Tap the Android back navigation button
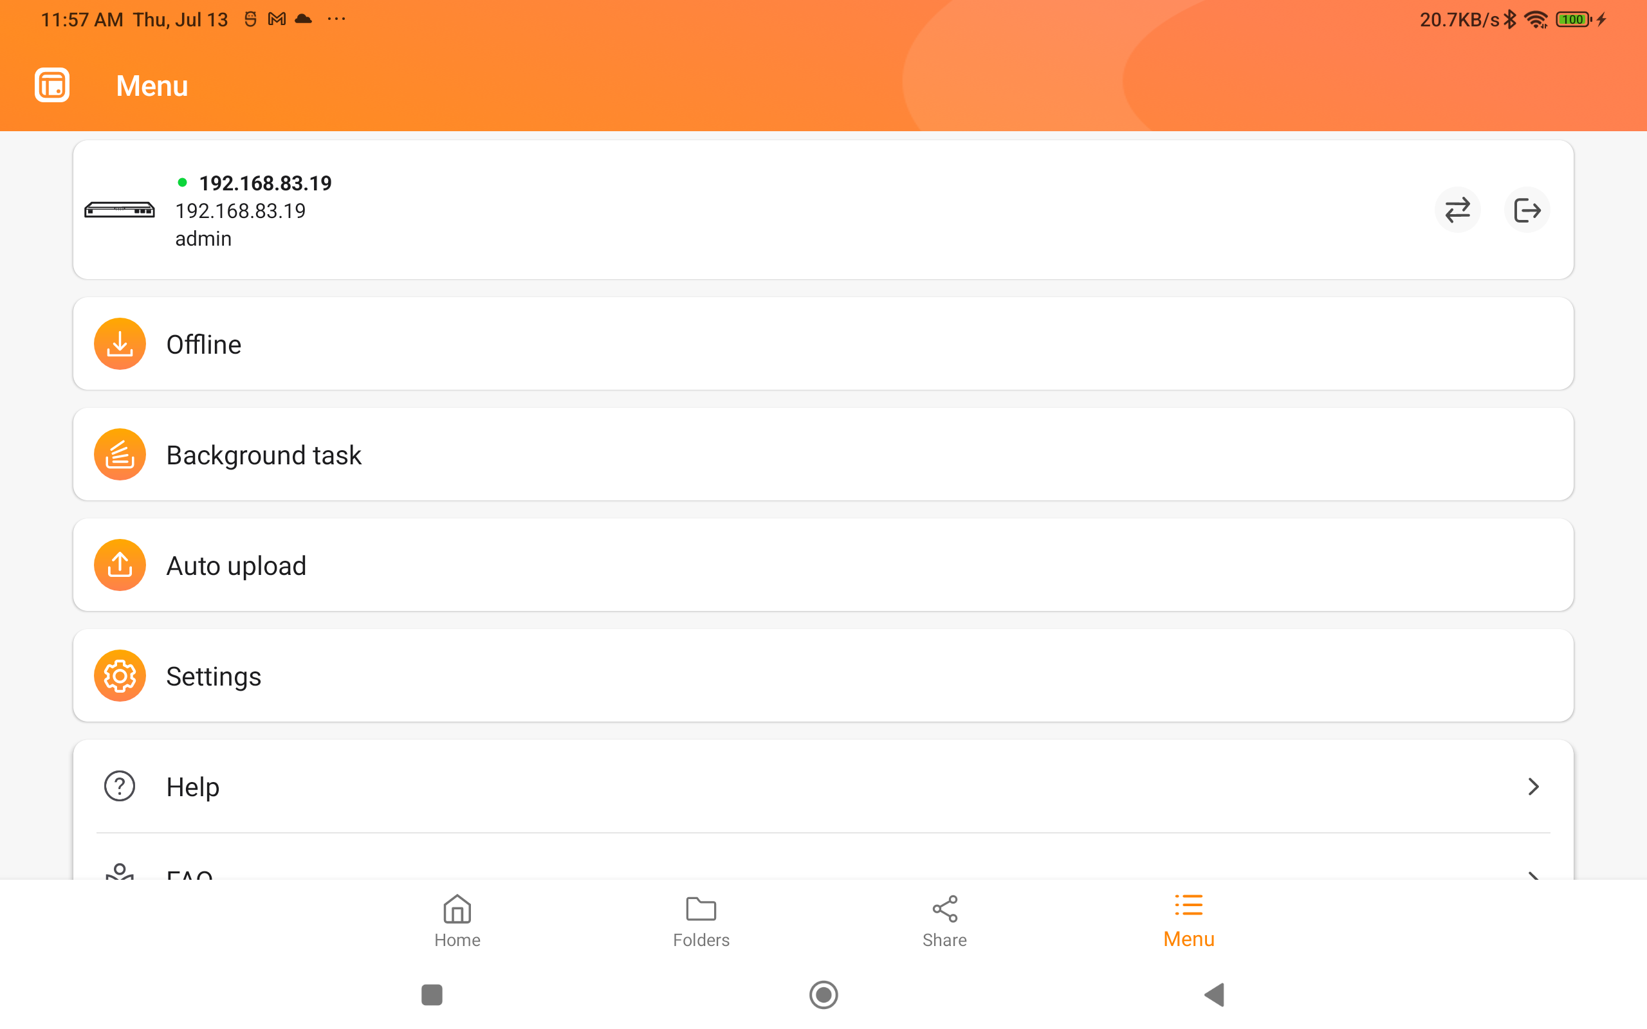 click(x=1215, y=995)
